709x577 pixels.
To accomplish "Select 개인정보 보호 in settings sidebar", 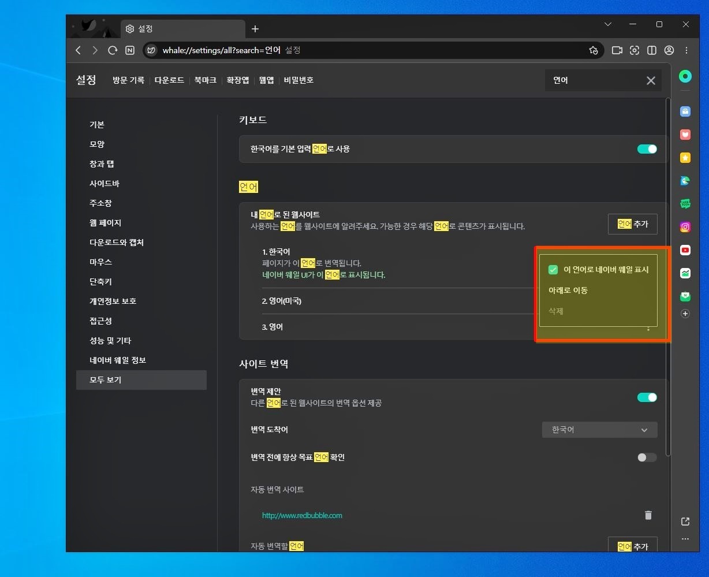I will click(x=113, y=301).
